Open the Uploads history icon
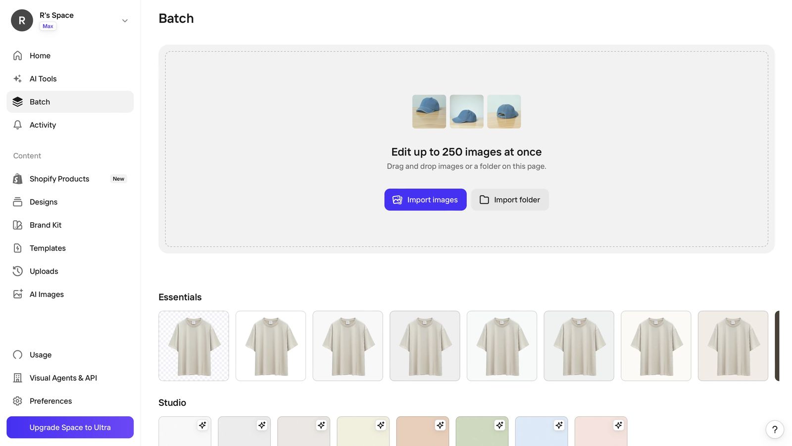The width and height of the screenshot is (792, 446). [18, 271]
